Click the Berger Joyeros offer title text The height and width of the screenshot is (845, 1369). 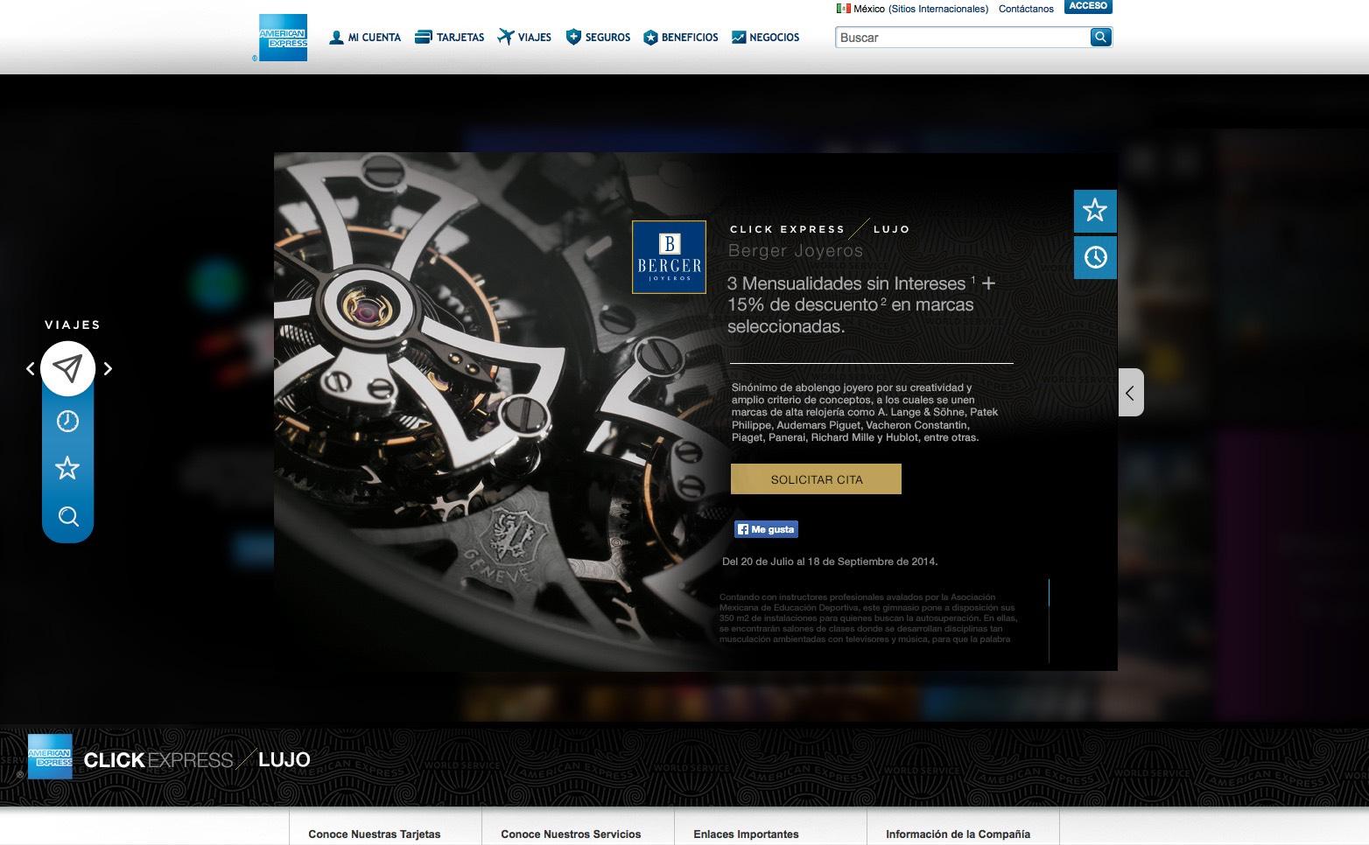tap(796, 251)
